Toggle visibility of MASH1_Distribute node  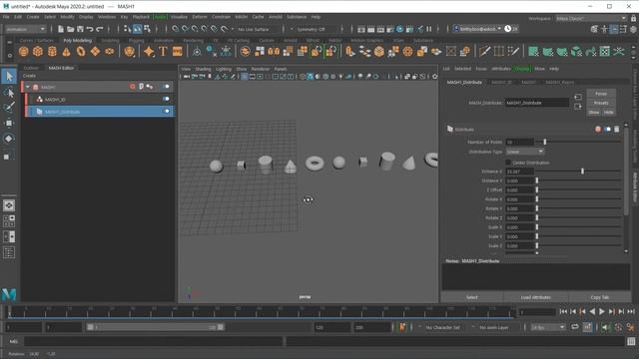(166, 111)
